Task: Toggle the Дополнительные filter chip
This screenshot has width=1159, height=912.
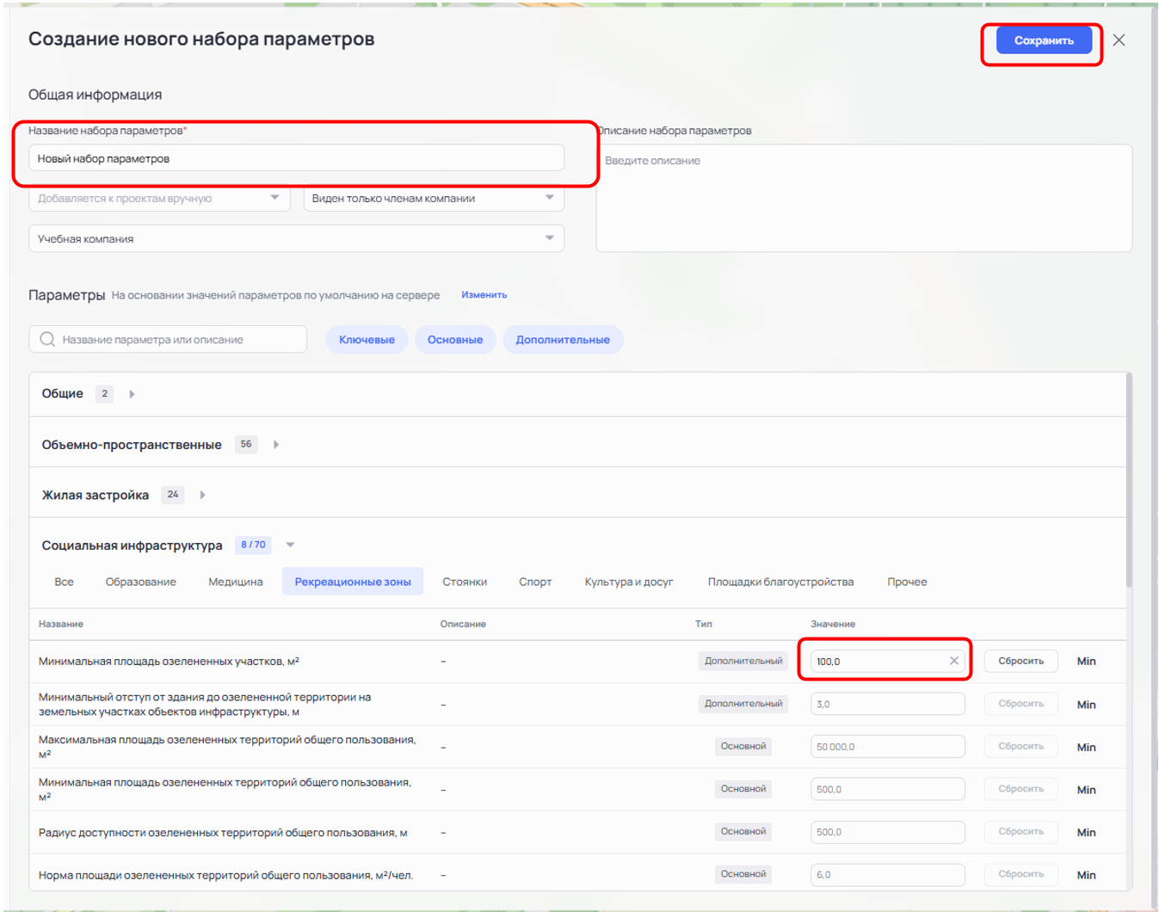Action: click(563, 340)
